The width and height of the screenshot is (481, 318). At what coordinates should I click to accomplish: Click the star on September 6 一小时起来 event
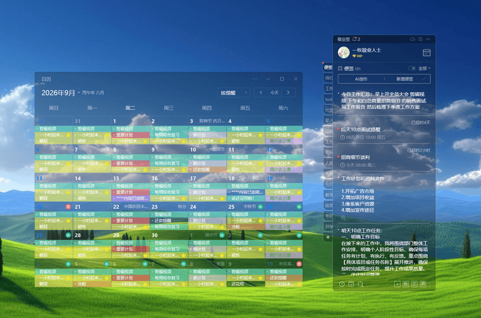[68, 163]
